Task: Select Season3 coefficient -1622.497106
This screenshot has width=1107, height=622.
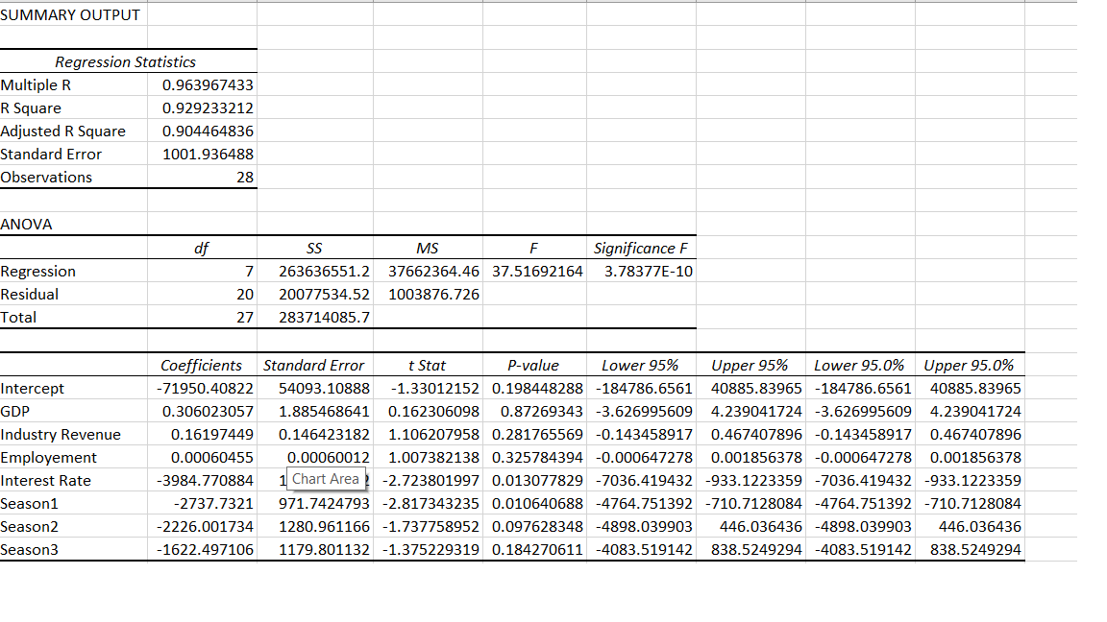Action: click(x=203, y=549)
